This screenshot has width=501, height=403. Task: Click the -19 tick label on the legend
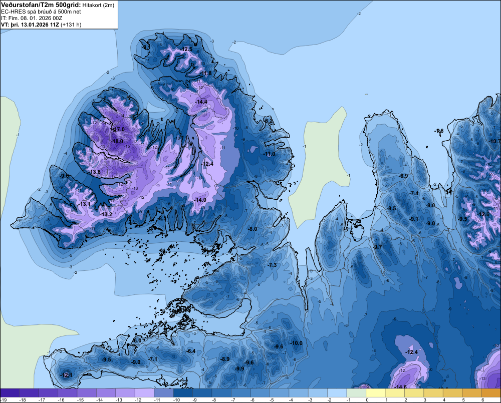(3, 400)
